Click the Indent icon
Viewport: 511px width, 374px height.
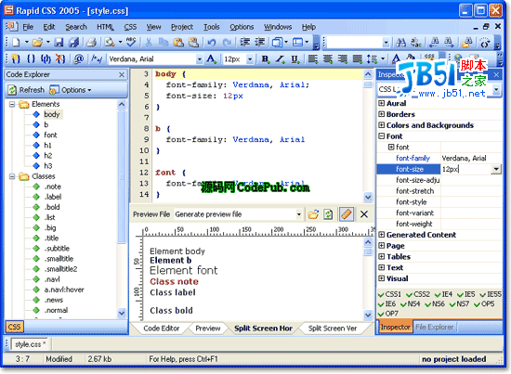pos(245,43)
